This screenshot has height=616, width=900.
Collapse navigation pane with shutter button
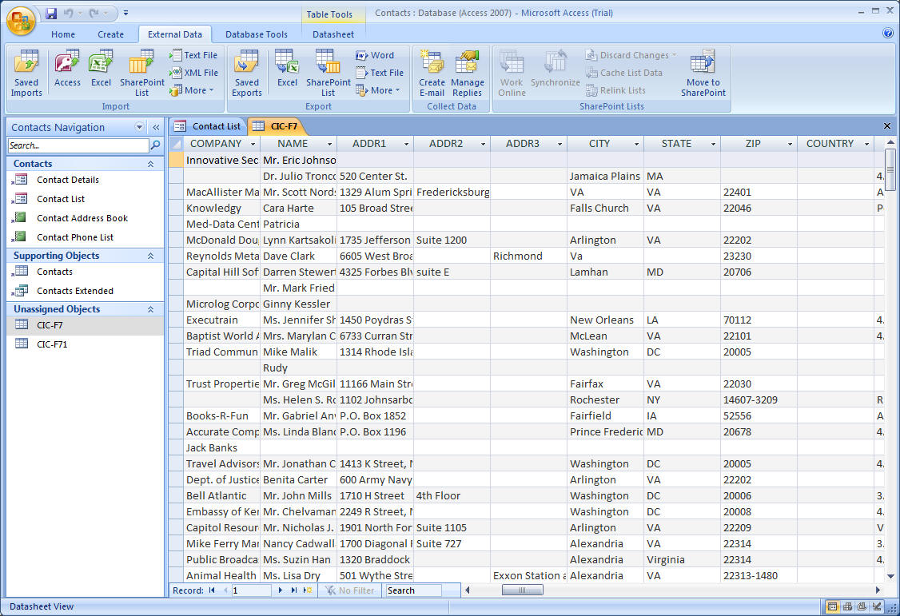156,127
